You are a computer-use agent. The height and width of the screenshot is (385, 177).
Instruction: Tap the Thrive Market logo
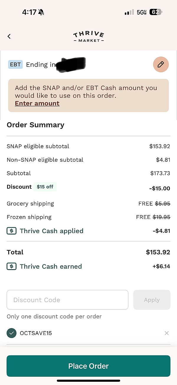(88, 37)
